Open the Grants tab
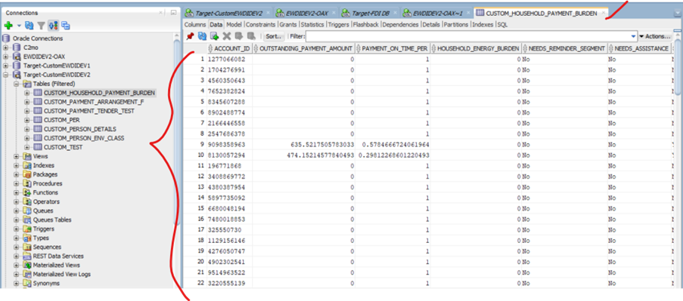The width and height of the screenshot is (683, 301). pos(288,25)
